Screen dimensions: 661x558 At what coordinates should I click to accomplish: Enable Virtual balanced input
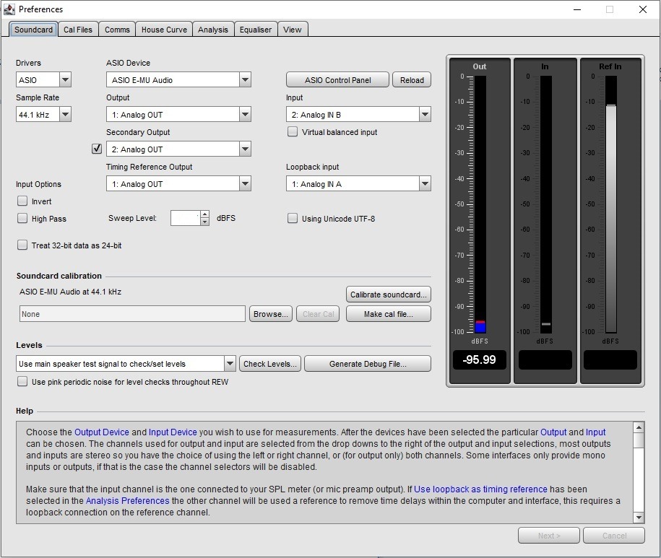click(292, 132)
